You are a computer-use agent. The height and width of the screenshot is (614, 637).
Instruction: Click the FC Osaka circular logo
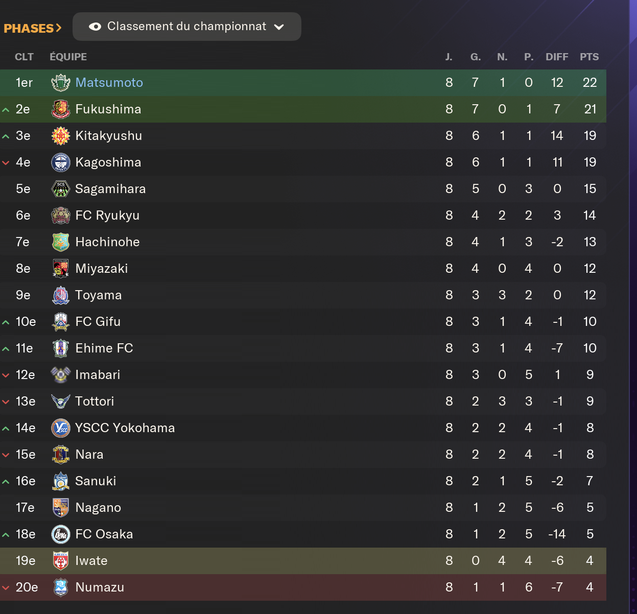pyautogui.click(x=61, y=534)
